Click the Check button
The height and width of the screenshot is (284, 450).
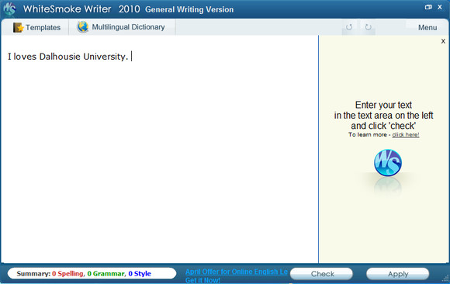click(321, 274)
